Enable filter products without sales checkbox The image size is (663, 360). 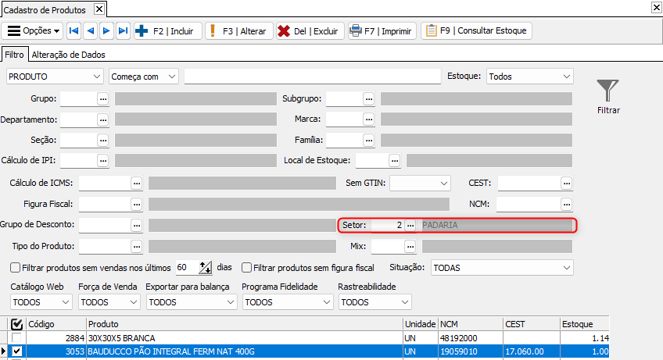(x=15, y=267)
